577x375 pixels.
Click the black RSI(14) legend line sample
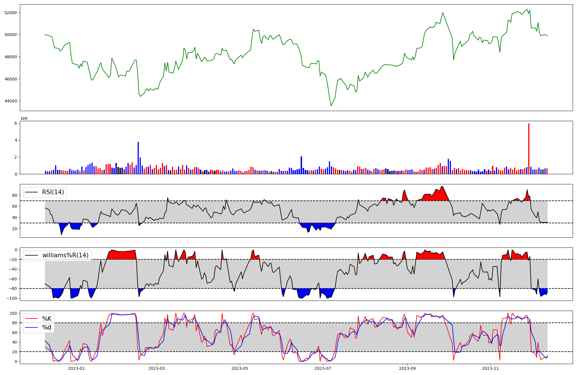32,192
